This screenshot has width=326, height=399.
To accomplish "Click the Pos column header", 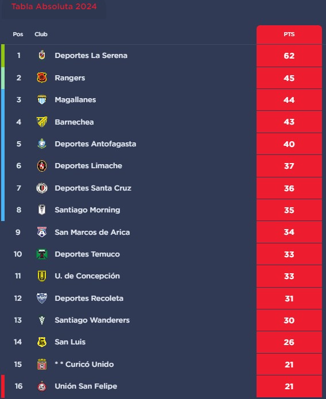I will [x=18, y=34].
